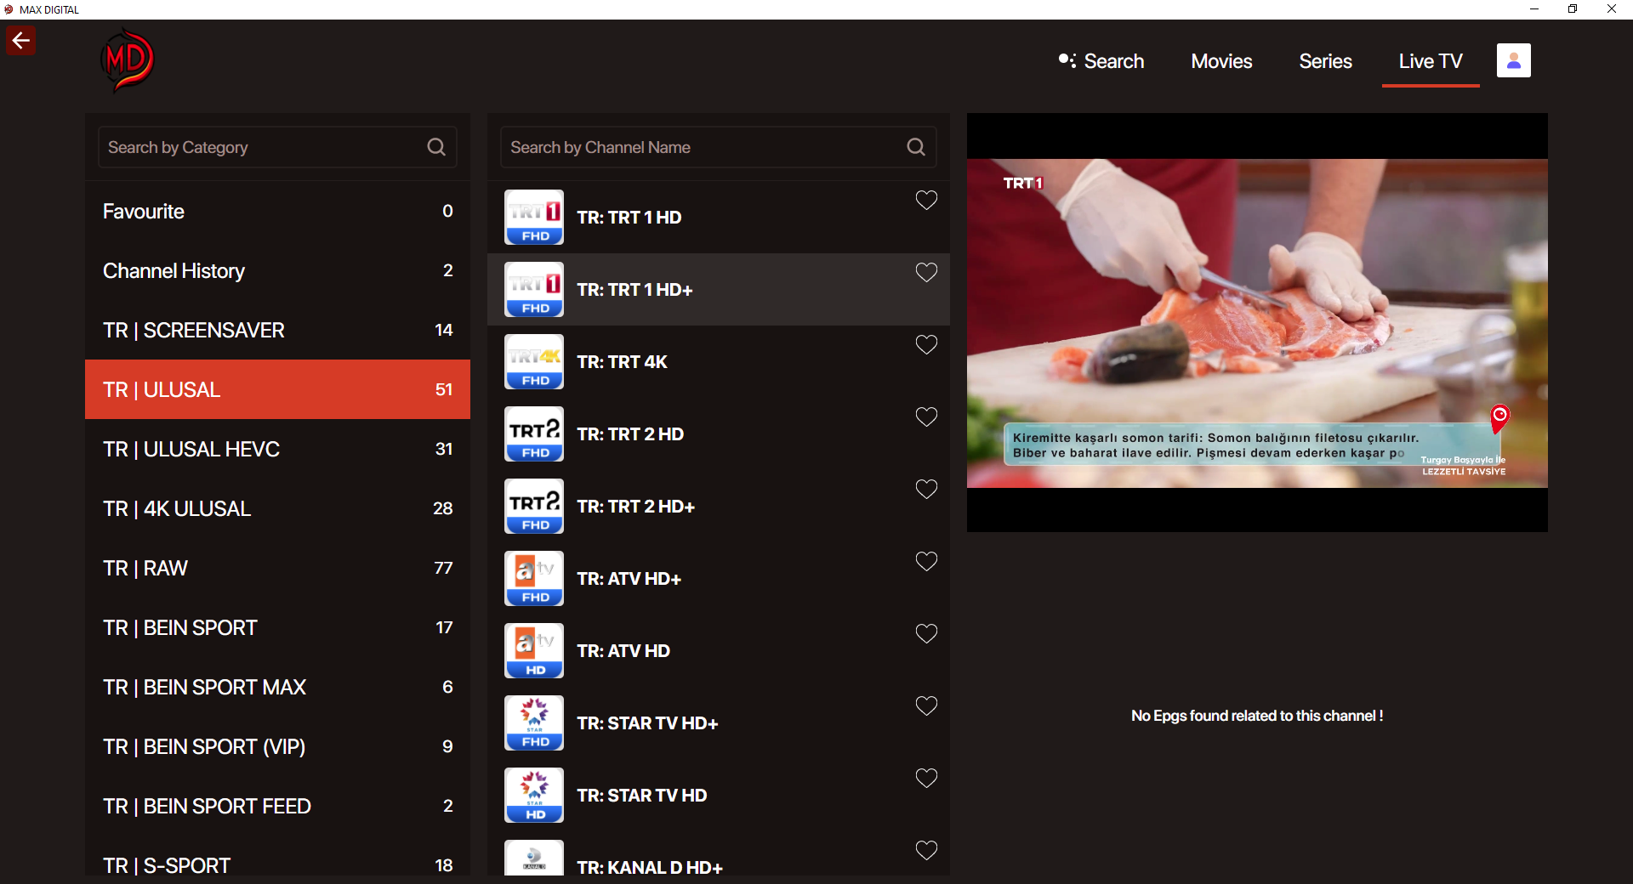Select the TR: TRT 1 HD+ row

tap(719, 290)
